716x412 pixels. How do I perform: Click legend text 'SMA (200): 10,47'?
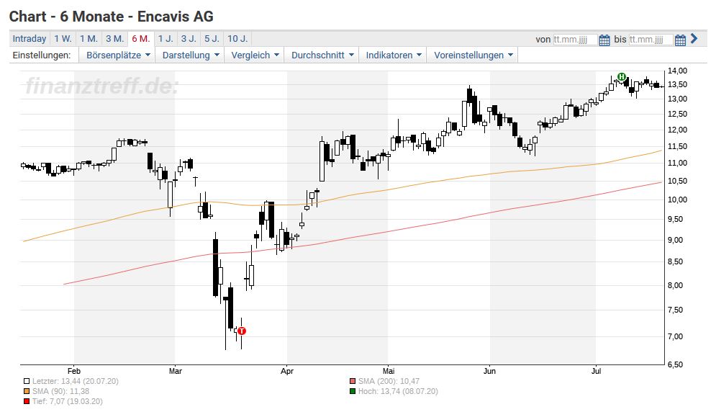pyautogui.click(x=389, y=381)
